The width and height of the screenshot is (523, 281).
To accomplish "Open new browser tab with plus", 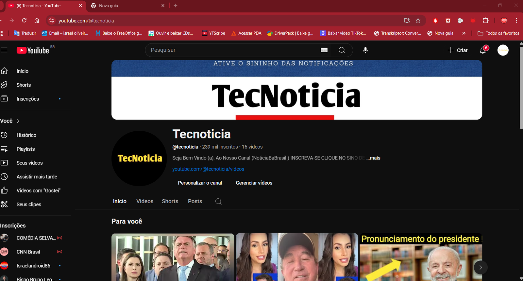I will pos(176,6).
